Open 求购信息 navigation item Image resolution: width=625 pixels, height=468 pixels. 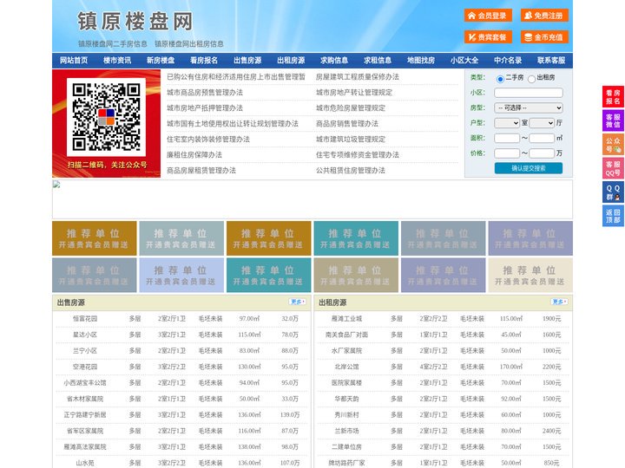[334, 61]
